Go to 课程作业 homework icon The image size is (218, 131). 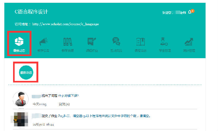pos(92,42)
